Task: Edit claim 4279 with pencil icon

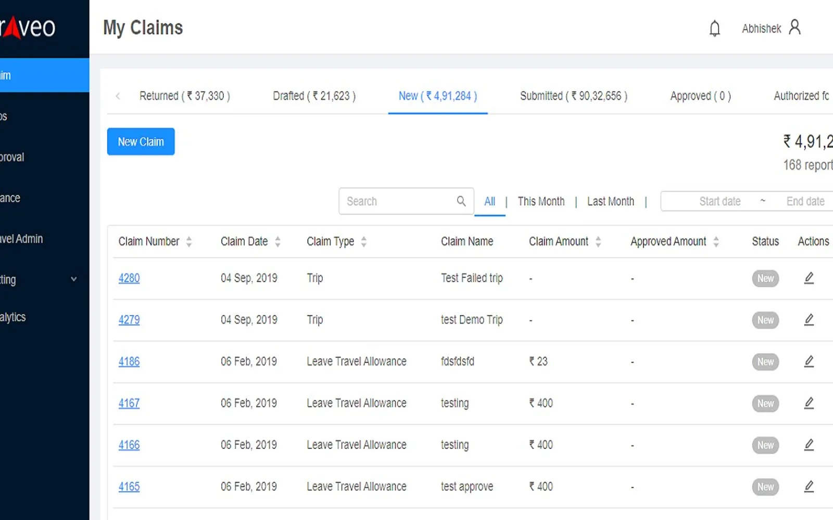Action: tap(809, 320)
